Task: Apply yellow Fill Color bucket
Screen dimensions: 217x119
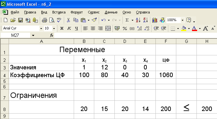Action: click(x=184, y=28)
